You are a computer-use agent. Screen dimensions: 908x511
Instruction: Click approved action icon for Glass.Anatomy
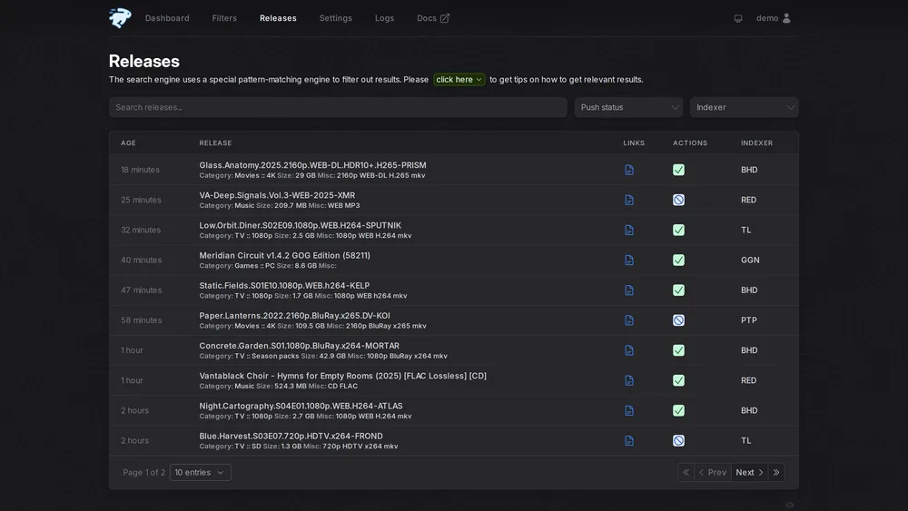678,170
